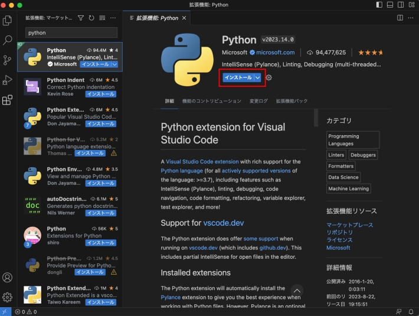Open the Visual Studio Code extension link
The image size is (419, 316).
coord(202,162)
